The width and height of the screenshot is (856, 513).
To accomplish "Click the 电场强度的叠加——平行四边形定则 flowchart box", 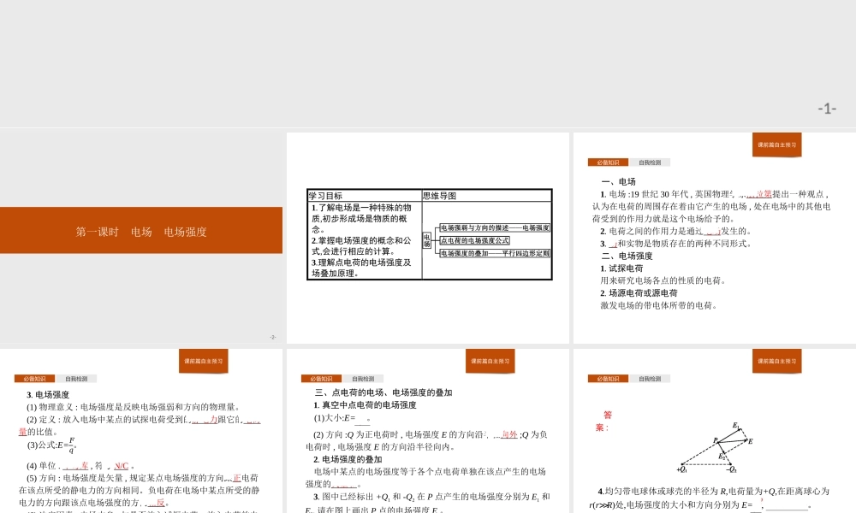I will pos(495,253).
